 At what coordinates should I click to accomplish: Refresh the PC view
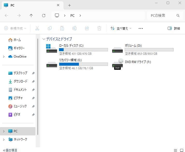[44, 16]
